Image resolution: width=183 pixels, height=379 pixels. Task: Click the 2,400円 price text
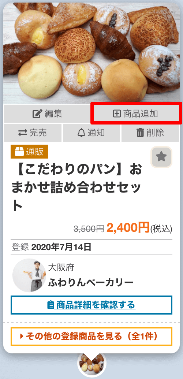click(128, 227)
